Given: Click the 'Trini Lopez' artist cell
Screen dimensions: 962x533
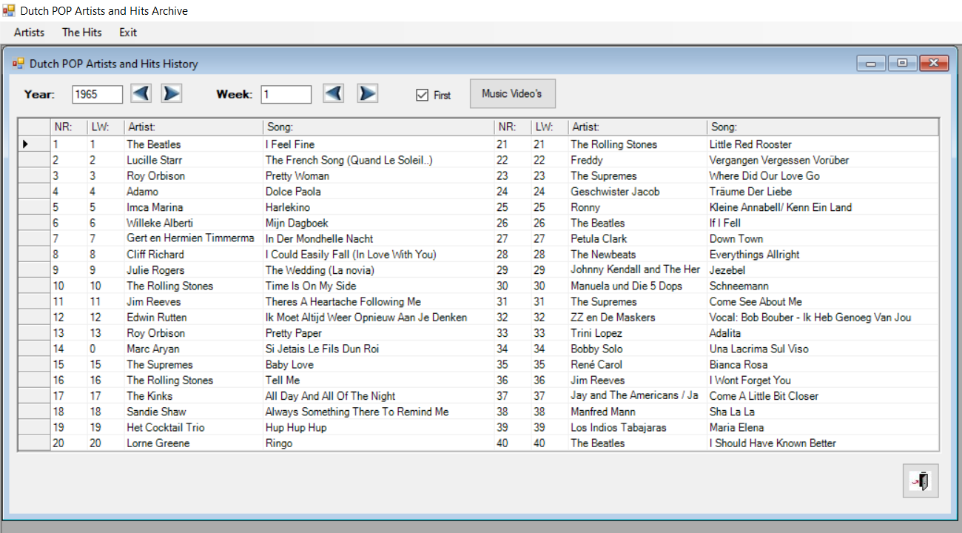Looking at the screenshot, I should [637, 333].
